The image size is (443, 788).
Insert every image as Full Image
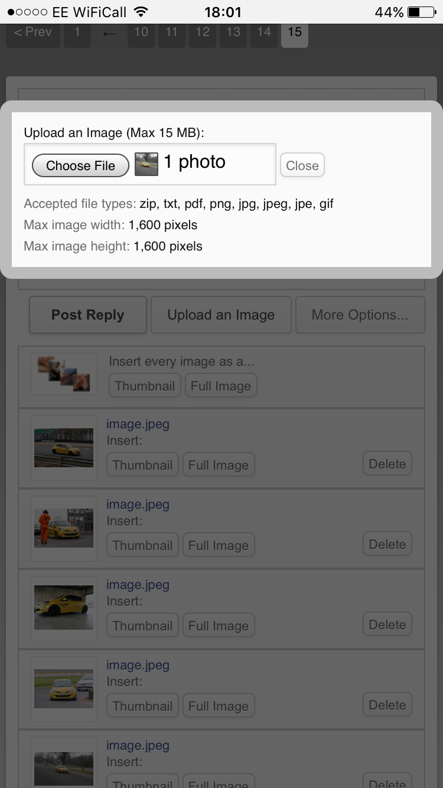221,386
